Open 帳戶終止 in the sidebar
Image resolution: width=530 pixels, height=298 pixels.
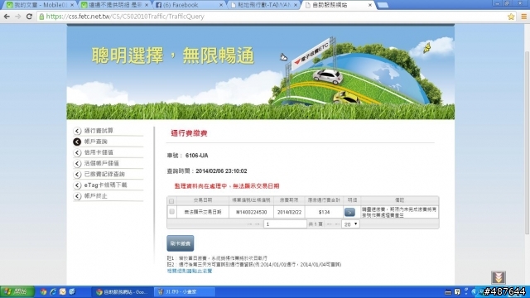click(96, 196)
